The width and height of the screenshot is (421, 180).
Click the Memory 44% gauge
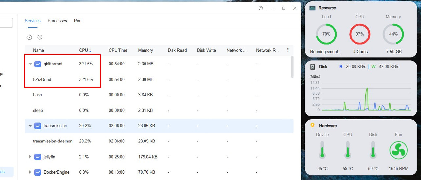click(x=393, y=34)
